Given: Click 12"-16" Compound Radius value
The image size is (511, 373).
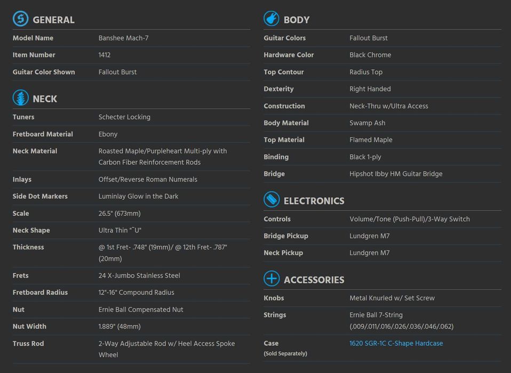Looking at the screenshot, I should (136, 293).
